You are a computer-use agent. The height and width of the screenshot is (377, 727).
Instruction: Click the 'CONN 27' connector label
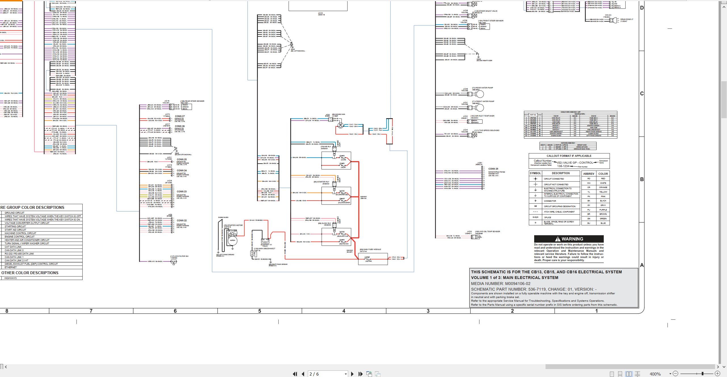(x=180, y=116)
